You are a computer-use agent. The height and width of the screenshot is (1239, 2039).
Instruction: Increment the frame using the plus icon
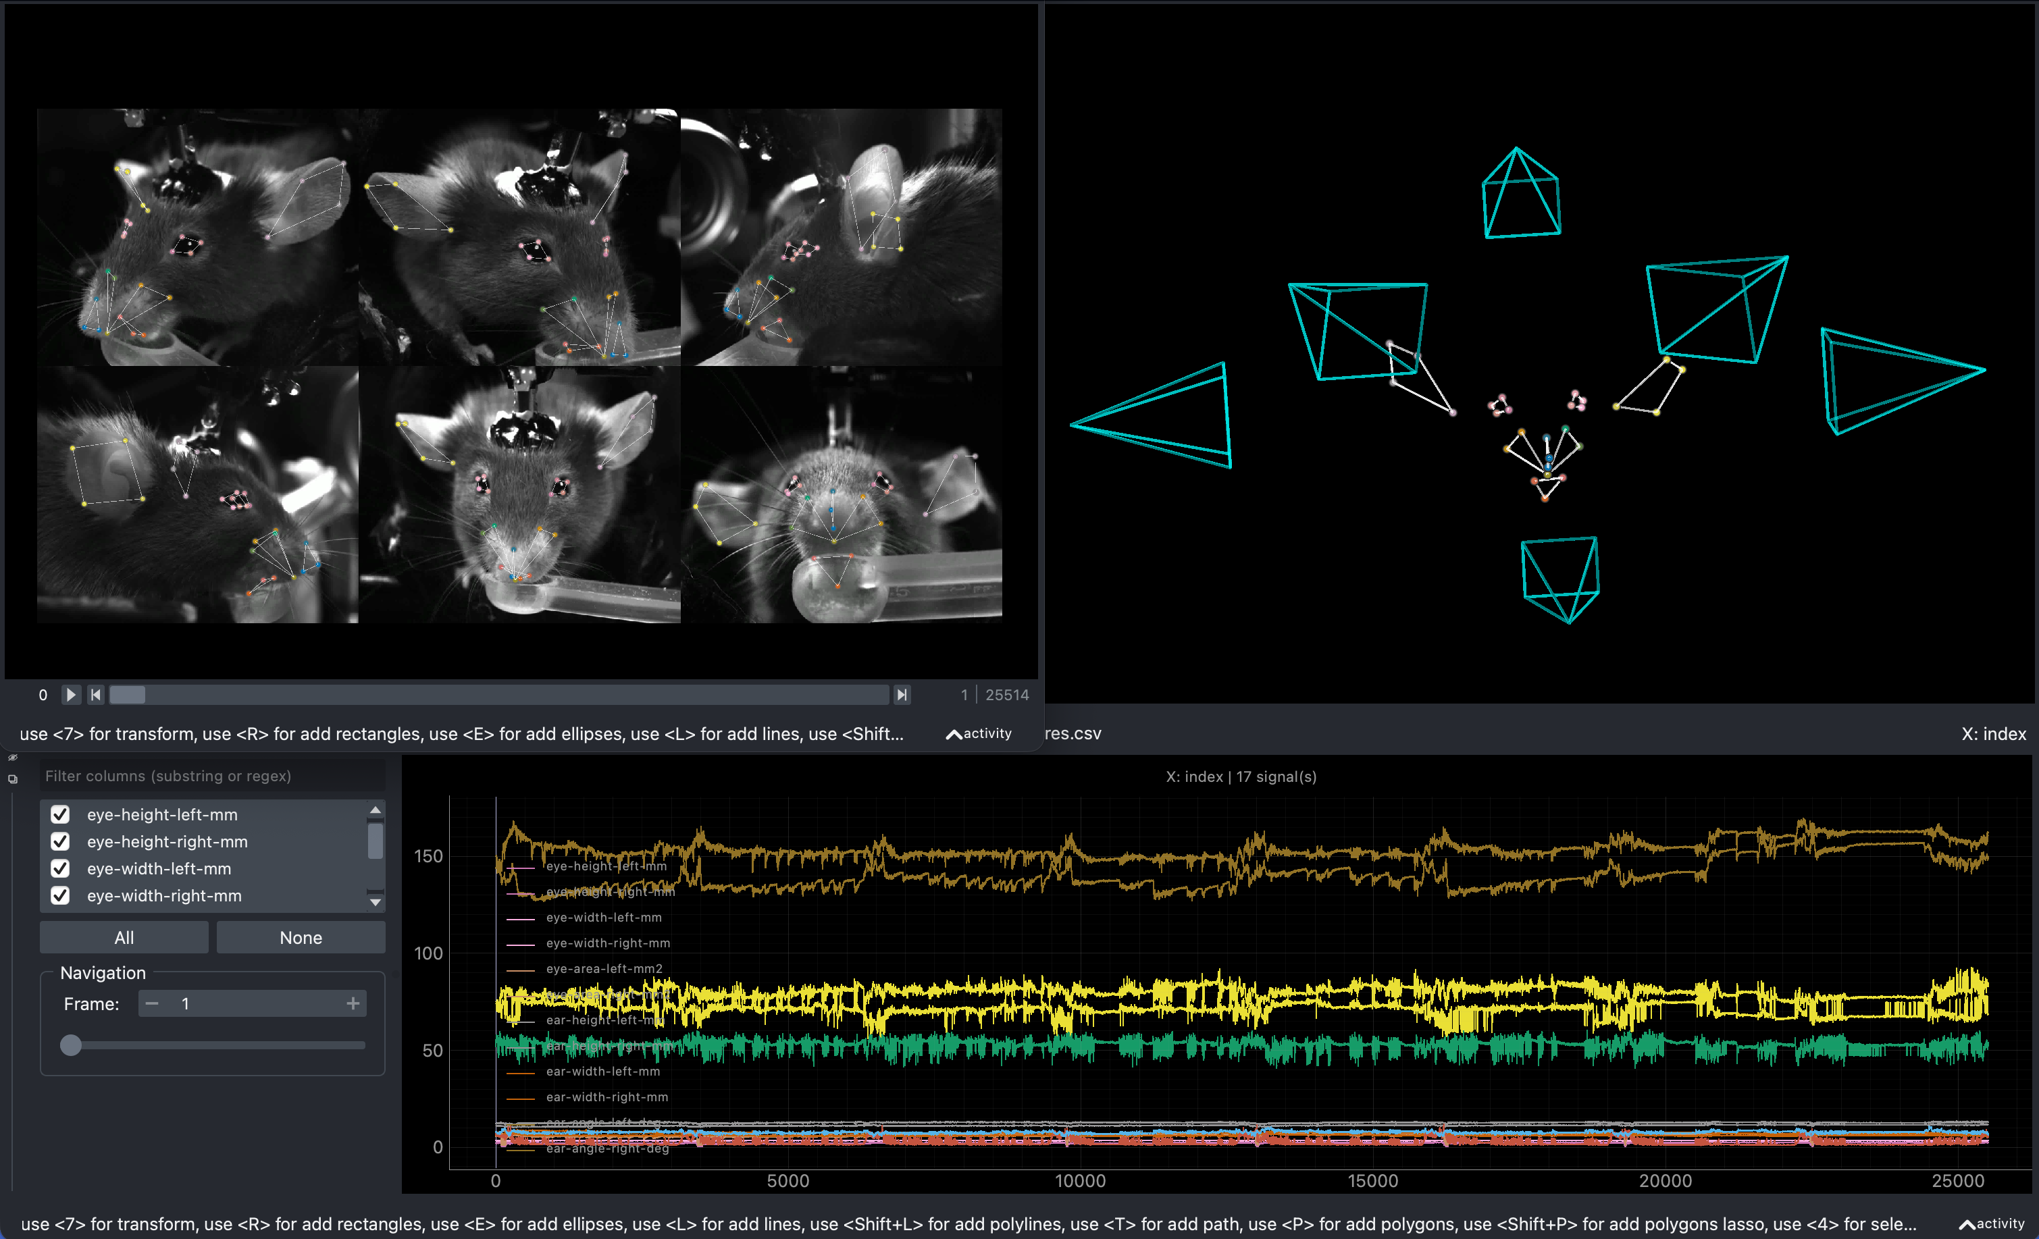[x=354, y=1003]
